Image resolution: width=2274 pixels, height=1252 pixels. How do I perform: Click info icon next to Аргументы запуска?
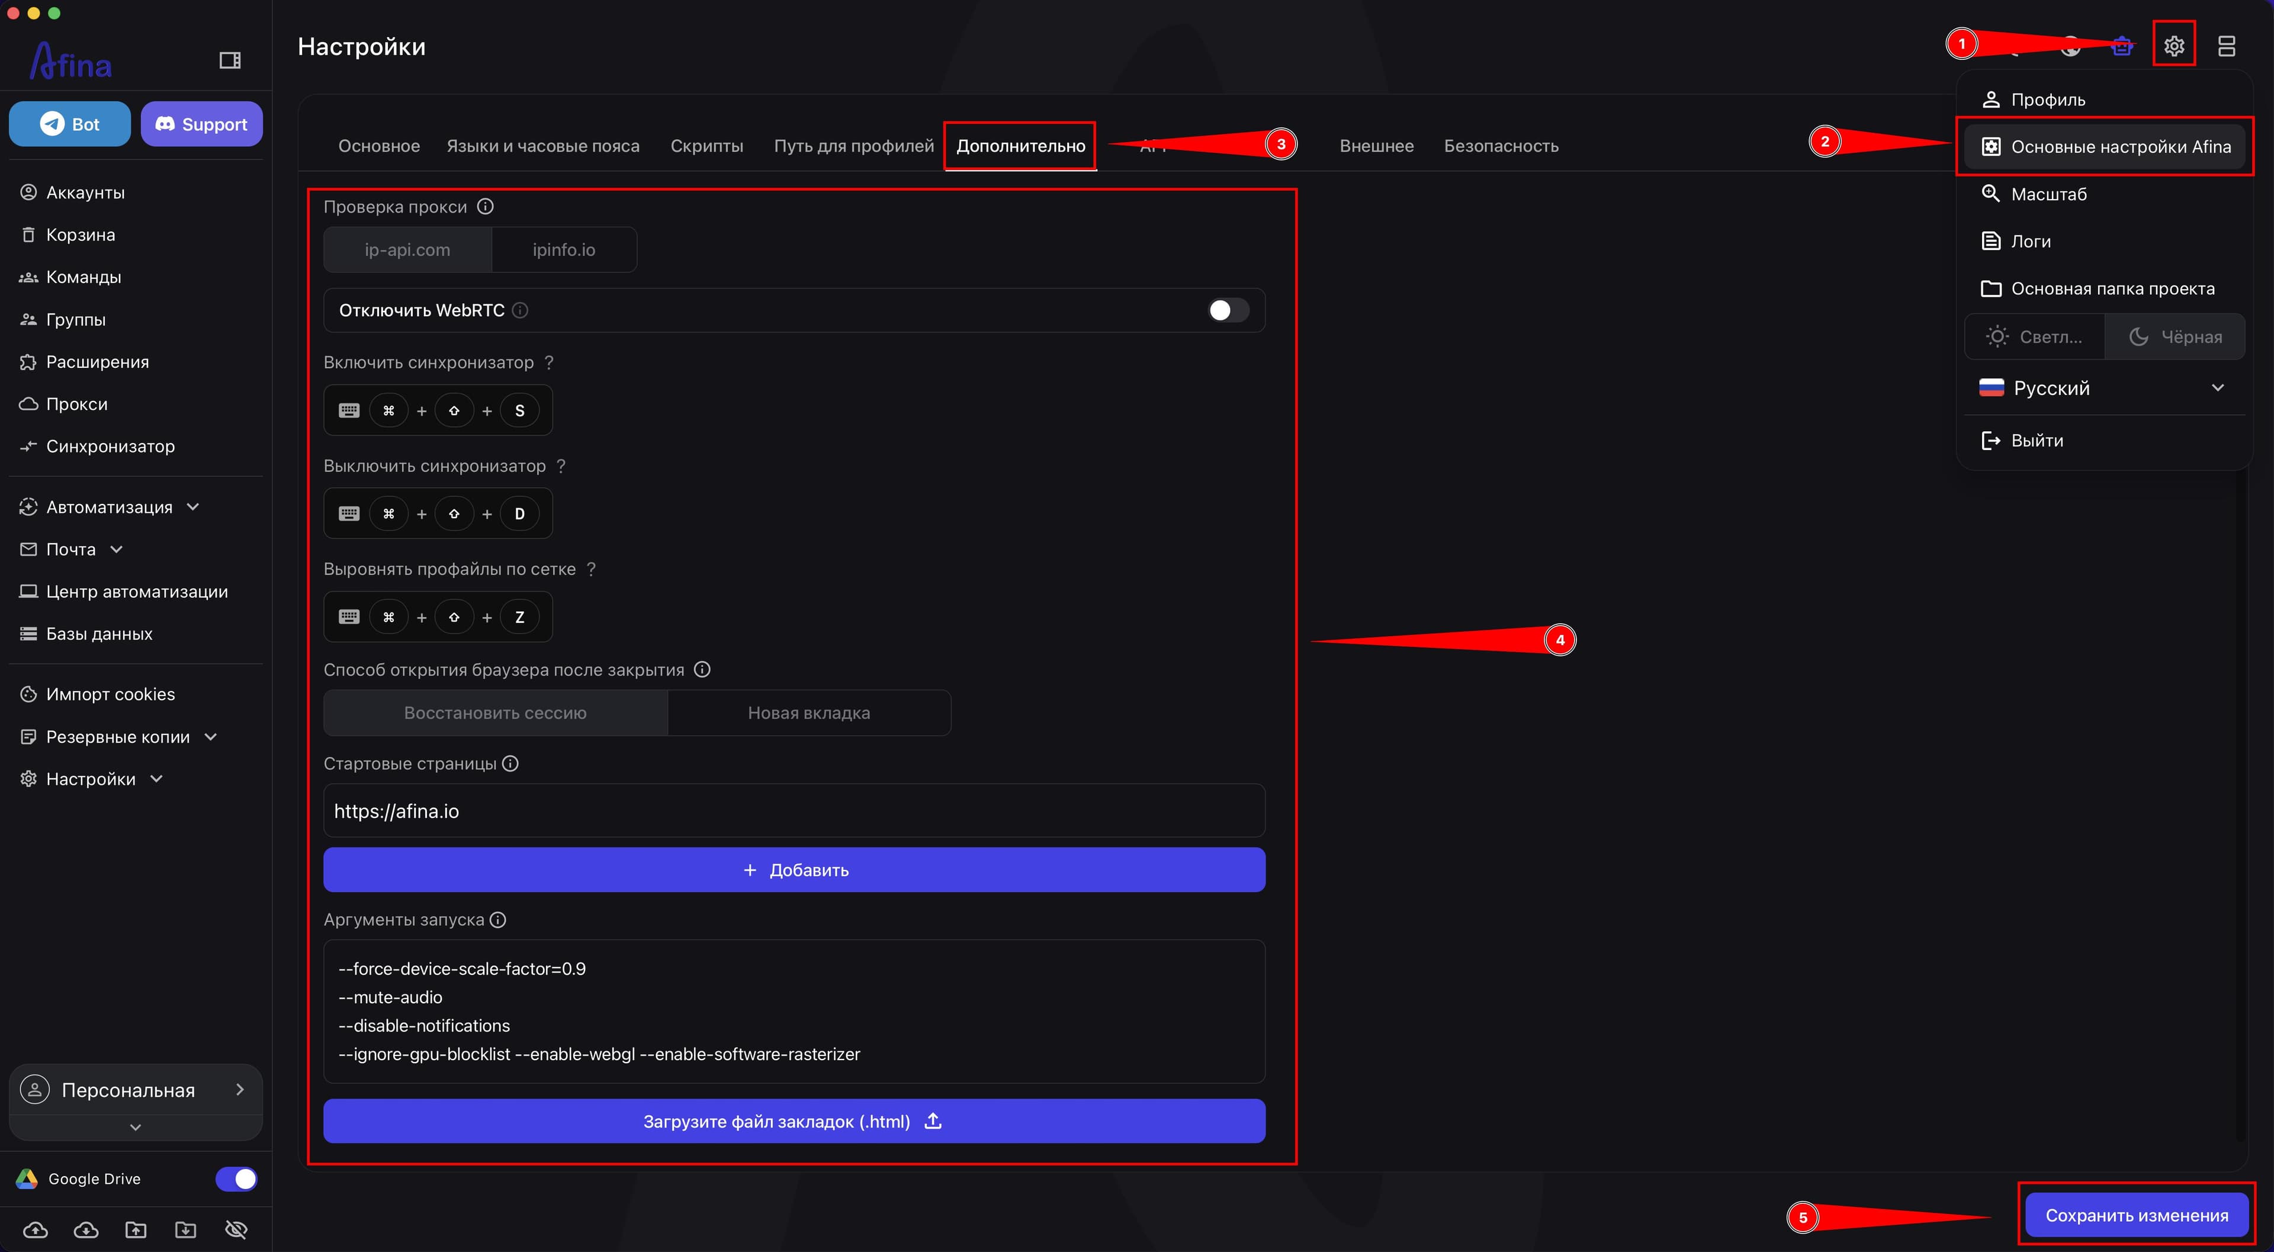(x=498, y=919)
